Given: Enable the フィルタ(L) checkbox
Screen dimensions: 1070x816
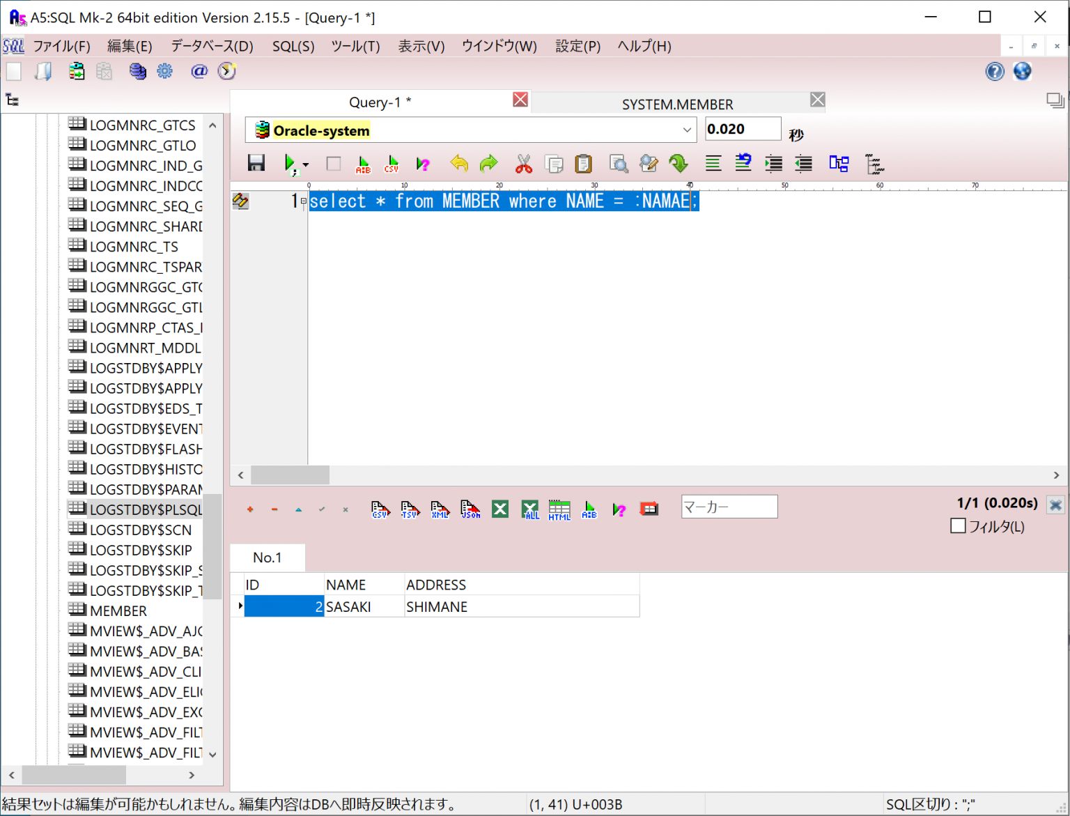Looking at the screenshot, I should (x=958, y=526).
